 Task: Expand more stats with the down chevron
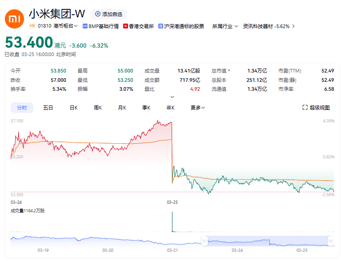point(172,97)
